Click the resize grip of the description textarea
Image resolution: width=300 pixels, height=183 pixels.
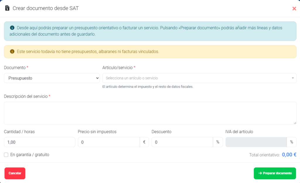pos(295,123)
